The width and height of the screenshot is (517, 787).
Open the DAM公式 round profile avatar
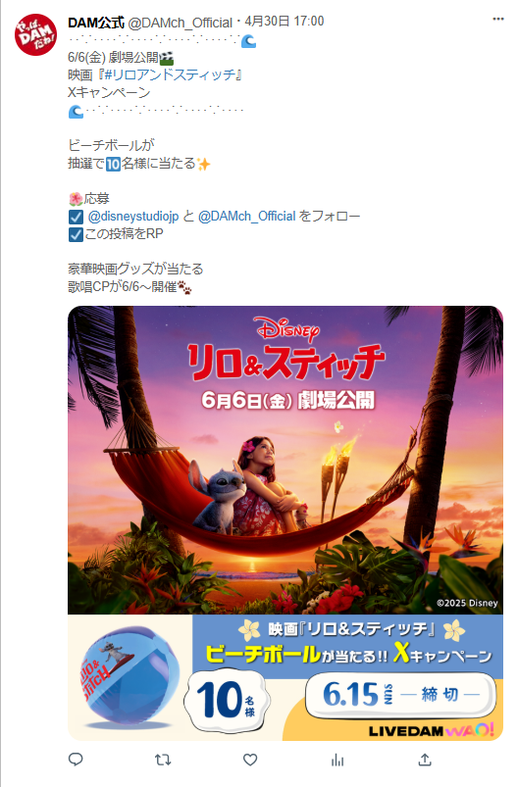pyautogui.click(x=35, y=34)
